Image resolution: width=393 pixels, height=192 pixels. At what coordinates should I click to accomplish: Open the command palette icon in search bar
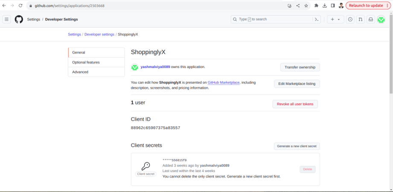point(317,19)
